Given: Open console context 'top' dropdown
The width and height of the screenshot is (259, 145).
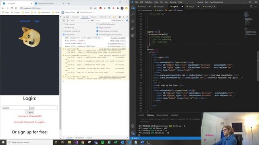Looking at the screenshot, I should click(x=80, y=21).
